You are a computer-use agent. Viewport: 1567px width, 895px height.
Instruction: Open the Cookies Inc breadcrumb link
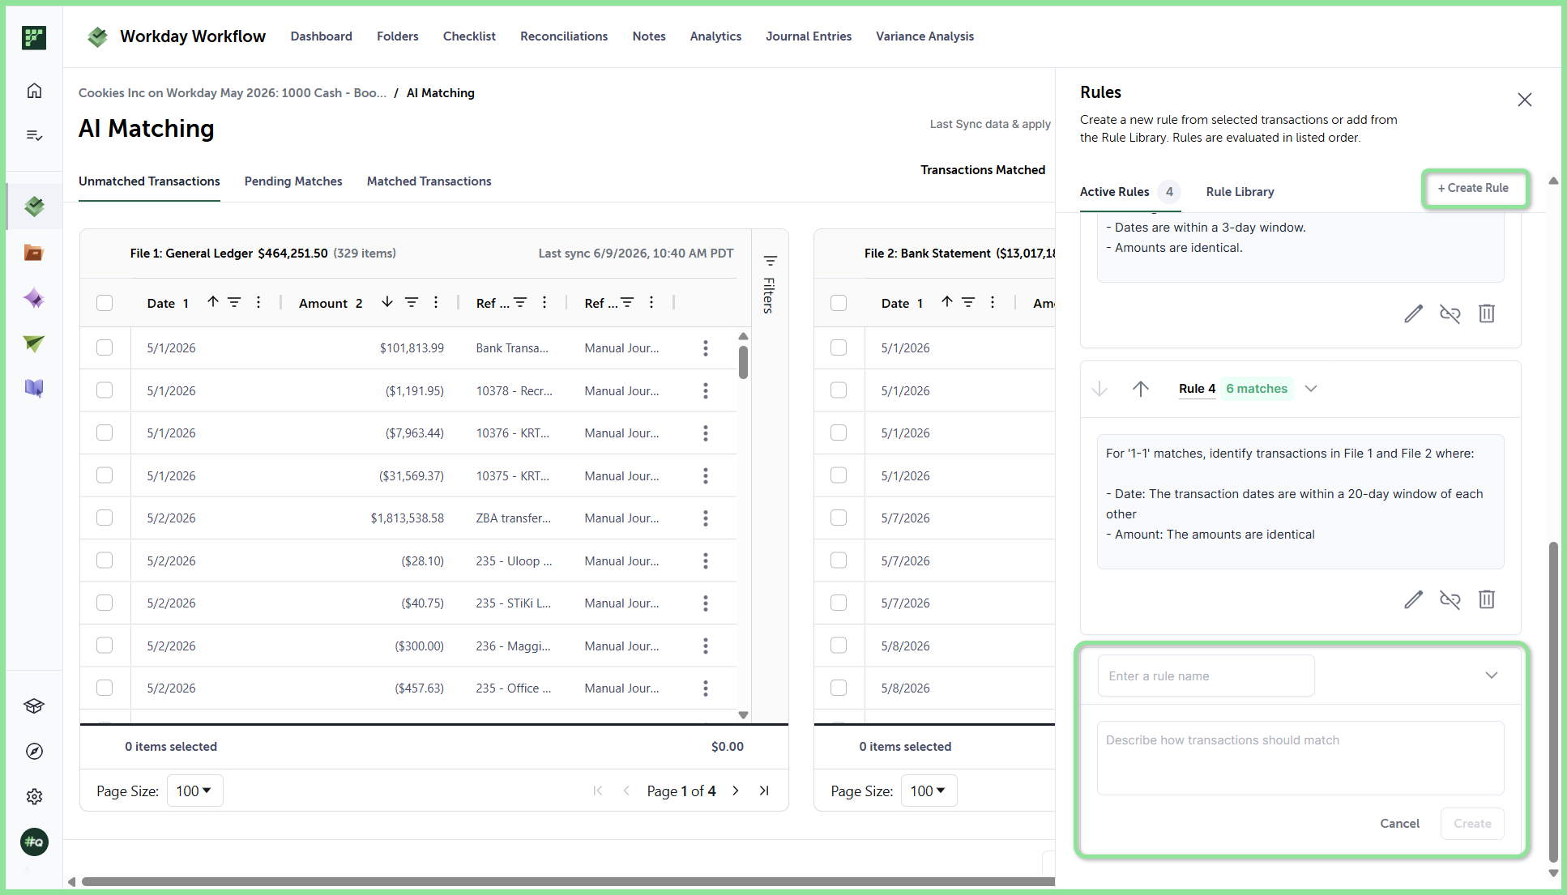click(x=233, y=93)
